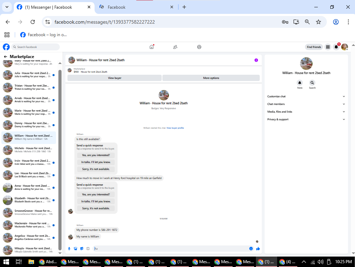Open Mackenzie's House for rent conversation
The image size is (355, 267).
[29, 225]
